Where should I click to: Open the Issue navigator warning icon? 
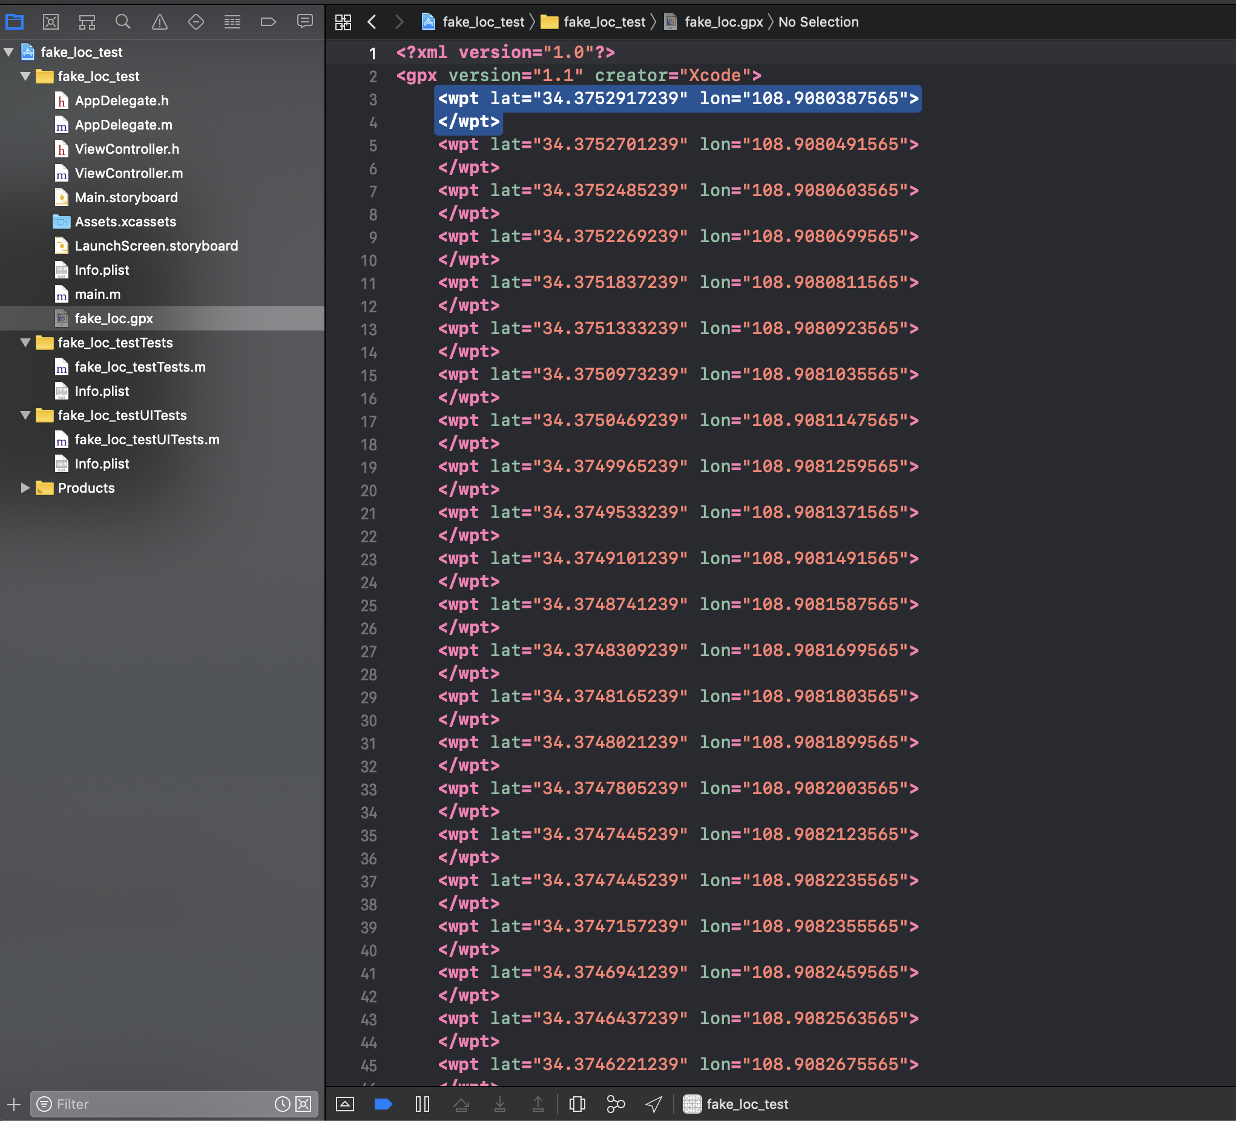(159, 22)
